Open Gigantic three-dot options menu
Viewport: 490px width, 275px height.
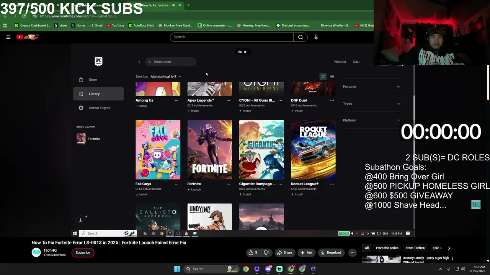(x=280, y=184)
